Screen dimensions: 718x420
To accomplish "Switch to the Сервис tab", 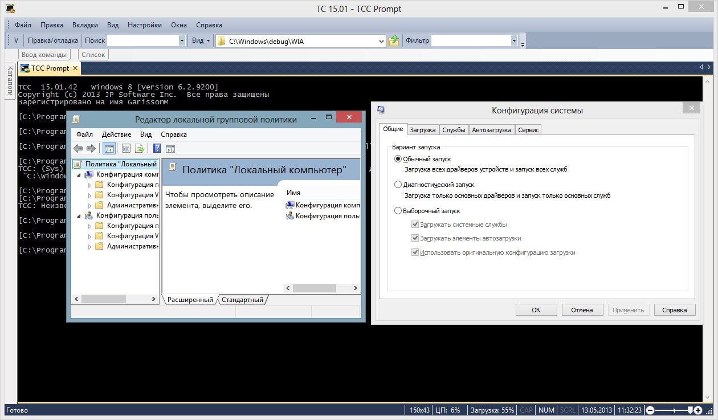I will [x=528, y=130].
